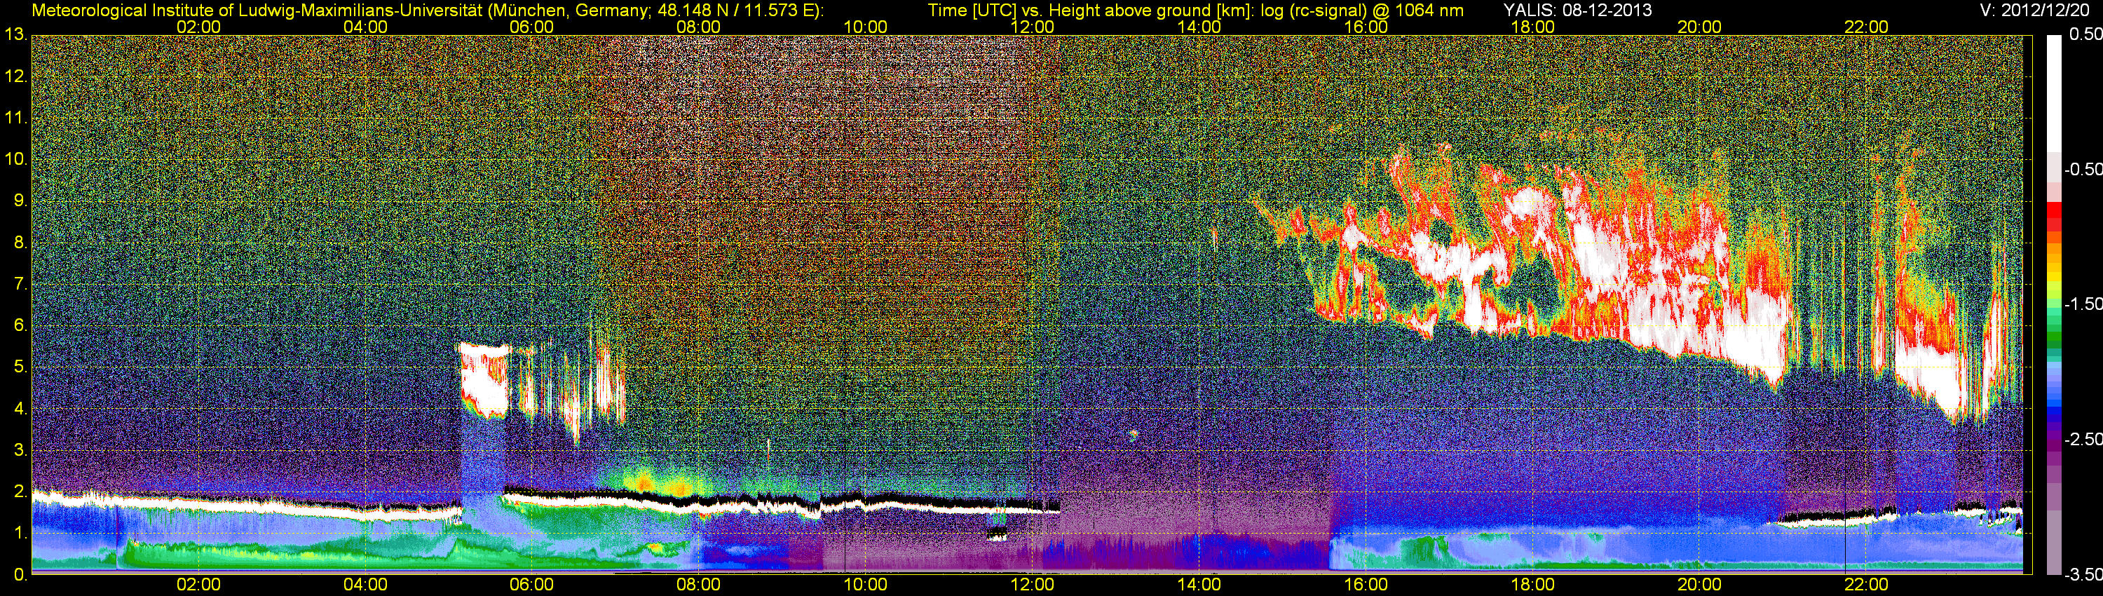The image size is (2103, 596).
Task: Pick the red segment of the color bar
Action: coord(2053,210)
